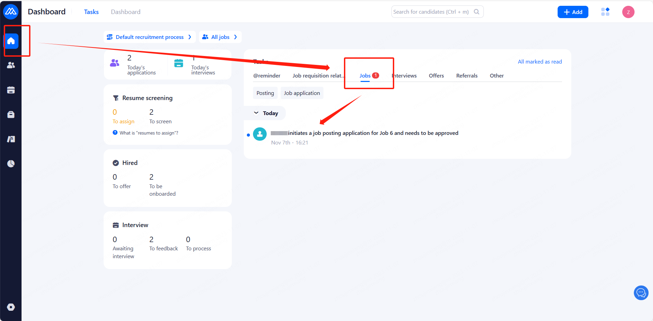Click the Interview calendar card icon
Image resolution: width=653 pixels, height=321 pixels.
[x=116, y=225]
